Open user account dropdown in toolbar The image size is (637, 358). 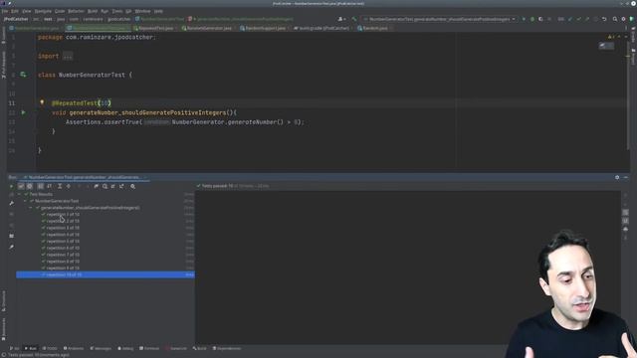(x=342, y=19)
